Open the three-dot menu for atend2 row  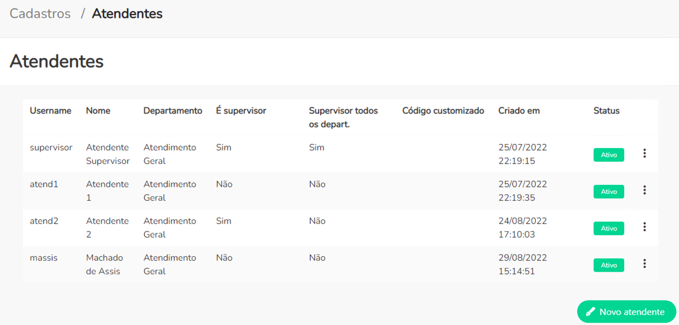(x=644, y=227)
